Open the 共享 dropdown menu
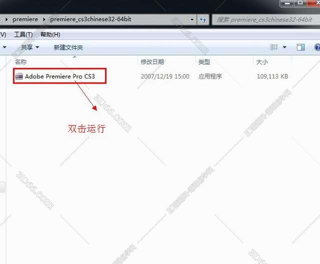The width and height of the screenshot is (320, 264). (x=30, y=47)
